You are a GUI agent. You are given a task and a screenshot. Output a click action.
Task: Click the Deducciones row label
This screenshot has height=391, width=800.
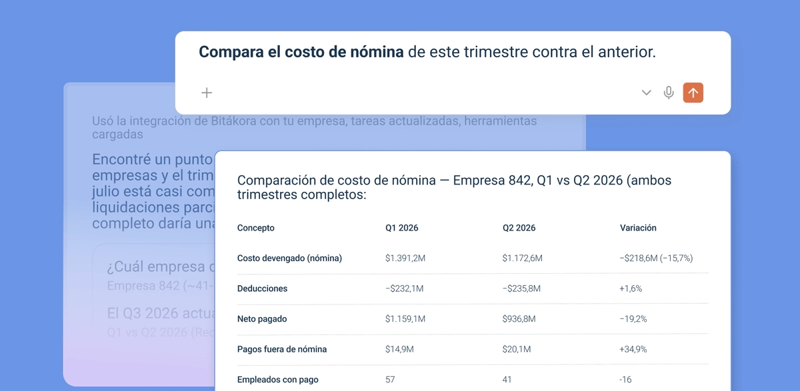(x=263, y=288)
